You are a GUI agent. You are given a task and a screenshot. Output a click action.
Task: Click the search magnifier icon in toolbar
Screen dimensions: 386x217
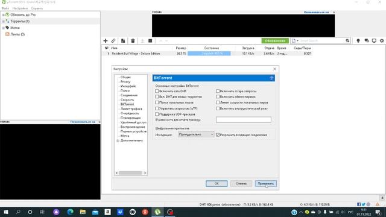[347, 40]
